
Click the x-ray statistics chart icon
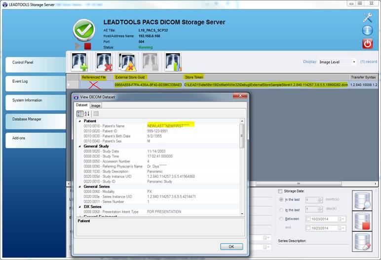click(x=173, y=62)
